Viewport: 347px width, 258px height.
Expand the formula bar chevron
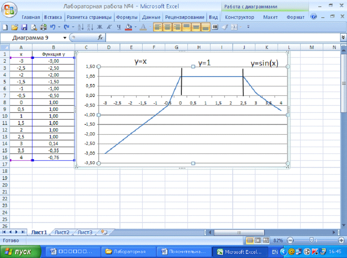coord(343,37)
